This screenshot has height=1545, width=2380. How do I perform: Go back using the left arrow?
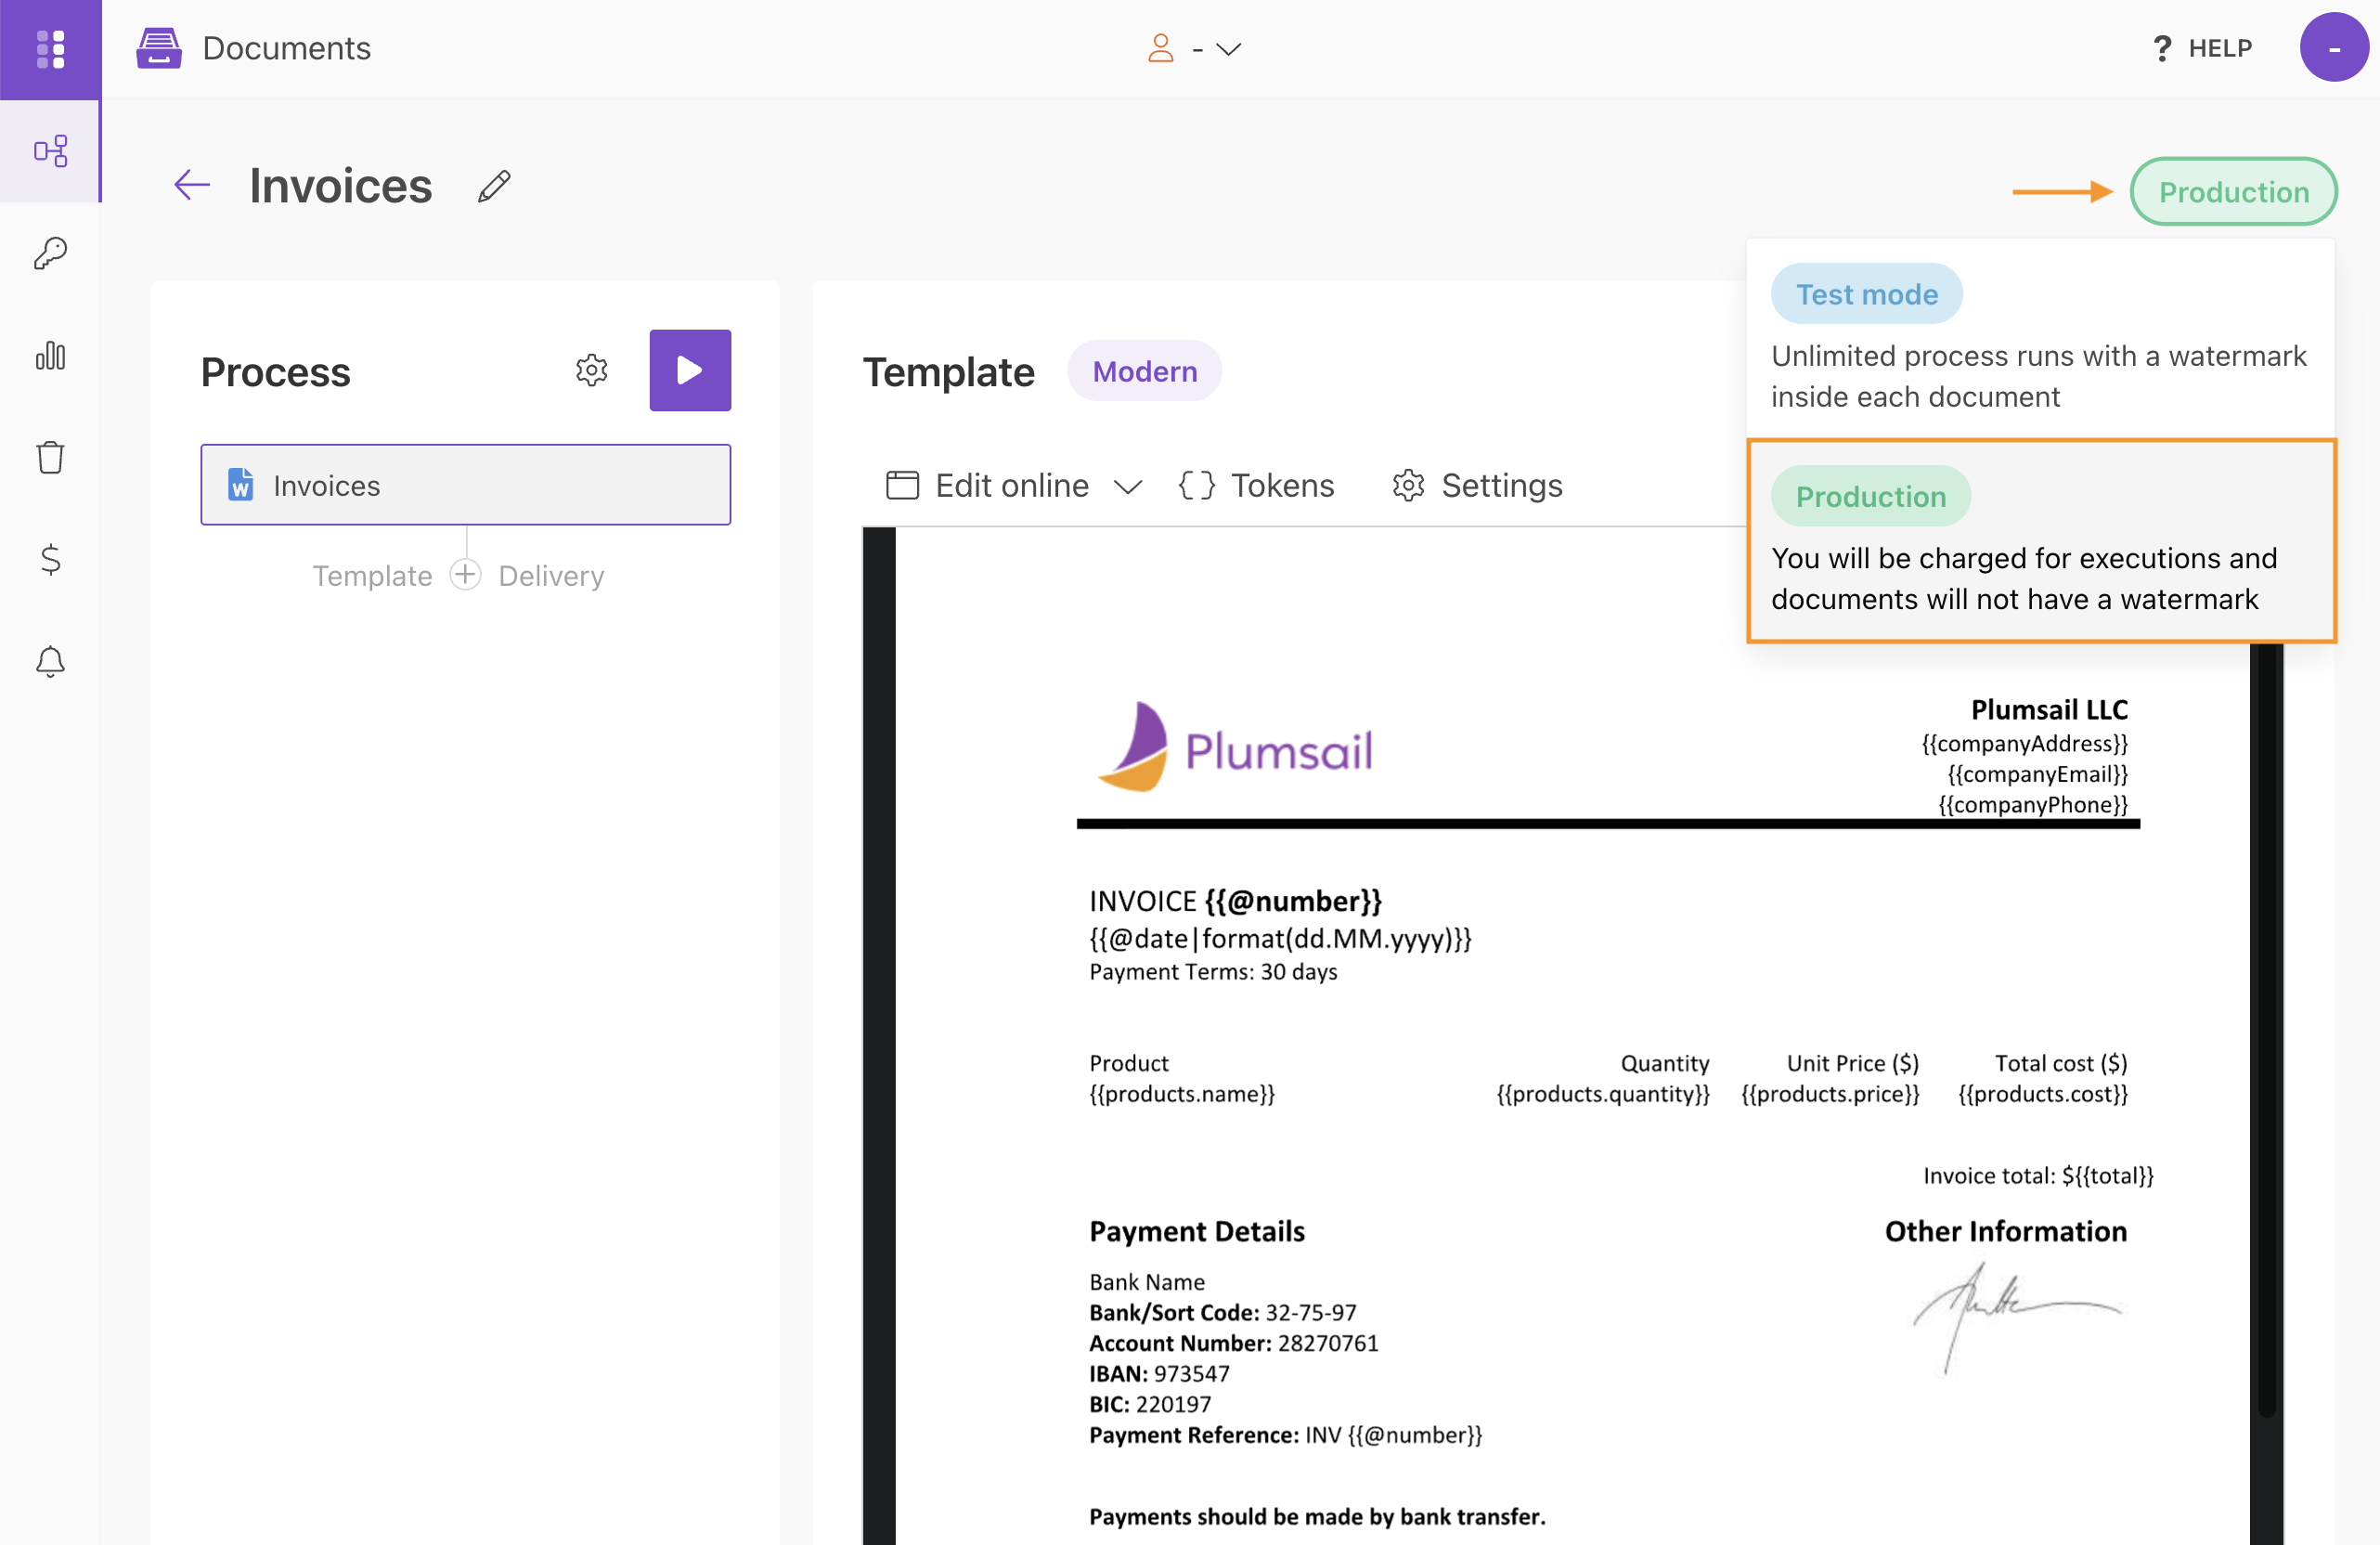click(192, 185)
